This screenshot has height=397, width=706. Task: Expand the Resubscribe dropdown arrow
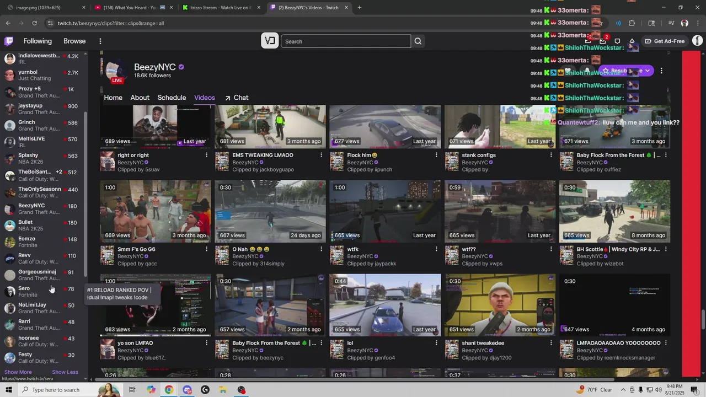[648, 71]
